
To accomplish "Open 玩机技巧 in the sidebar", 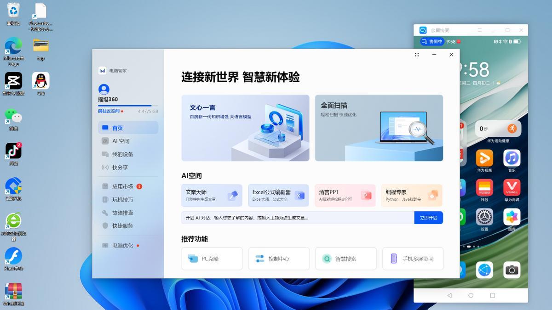I will (x=128, y=200).
